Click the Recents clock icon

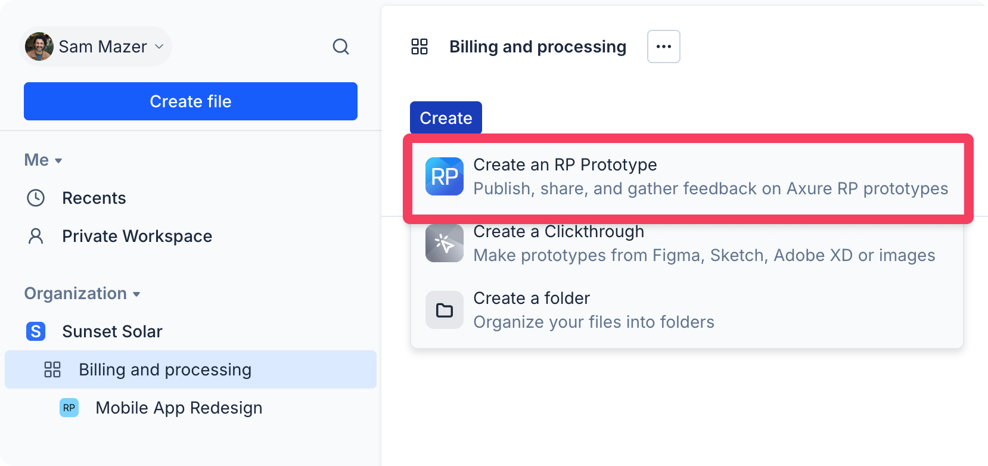click(x=36, y=198)
